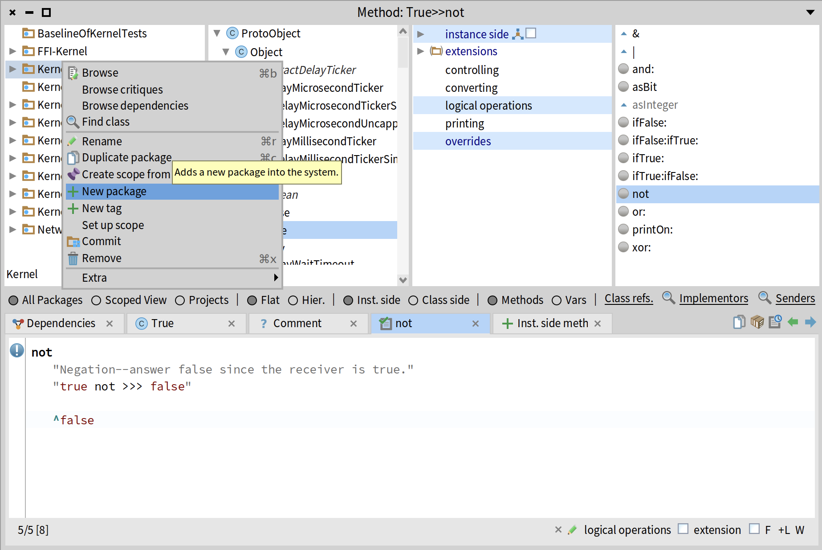Click the class list scrollbar down arrow
This screenshot has height=550, width=822.
[403, 280]
